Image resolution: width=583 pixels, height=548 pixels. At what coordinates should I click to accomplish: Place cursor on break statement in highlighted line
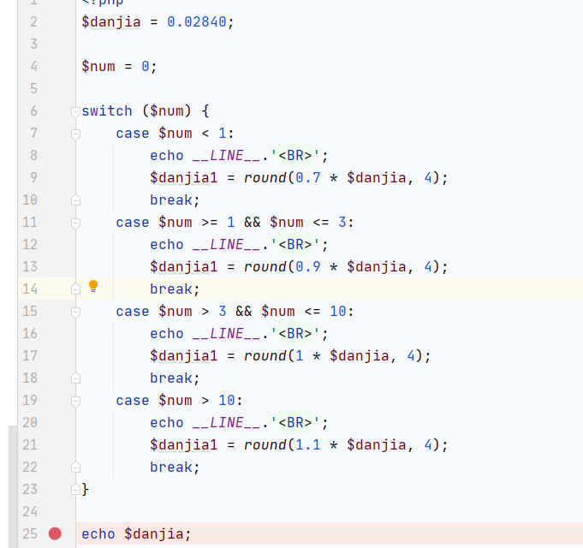point(174,289)
